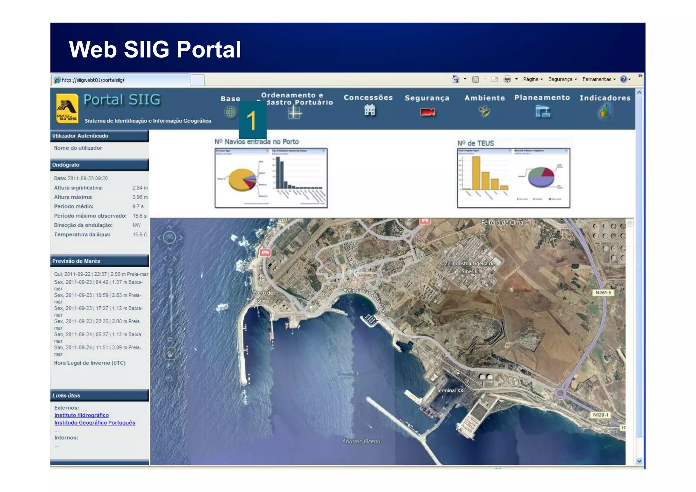Click the Previsão de Marés panel header
This screenshot has width=696, height=492.
pyautogui.click(x=100, y=261)
